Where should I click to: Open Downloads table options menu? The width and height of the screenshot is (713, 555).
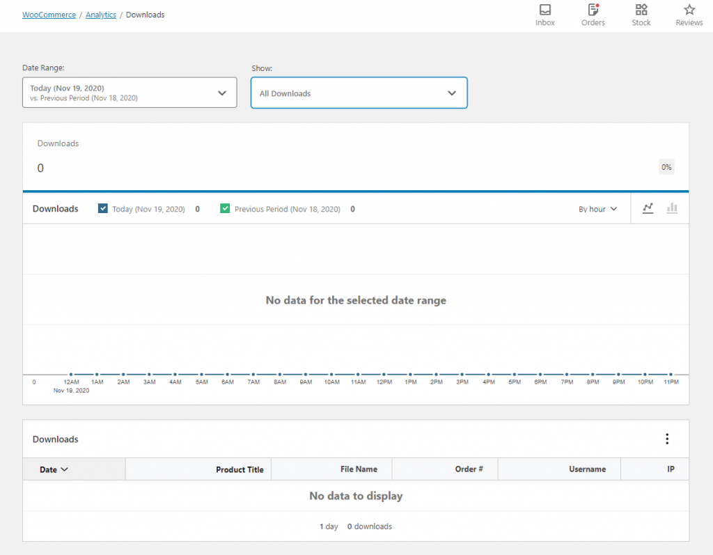(x=667, y=439)
